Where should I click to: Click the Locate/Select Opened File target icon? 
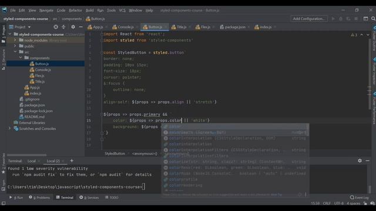tap(56, 27)
